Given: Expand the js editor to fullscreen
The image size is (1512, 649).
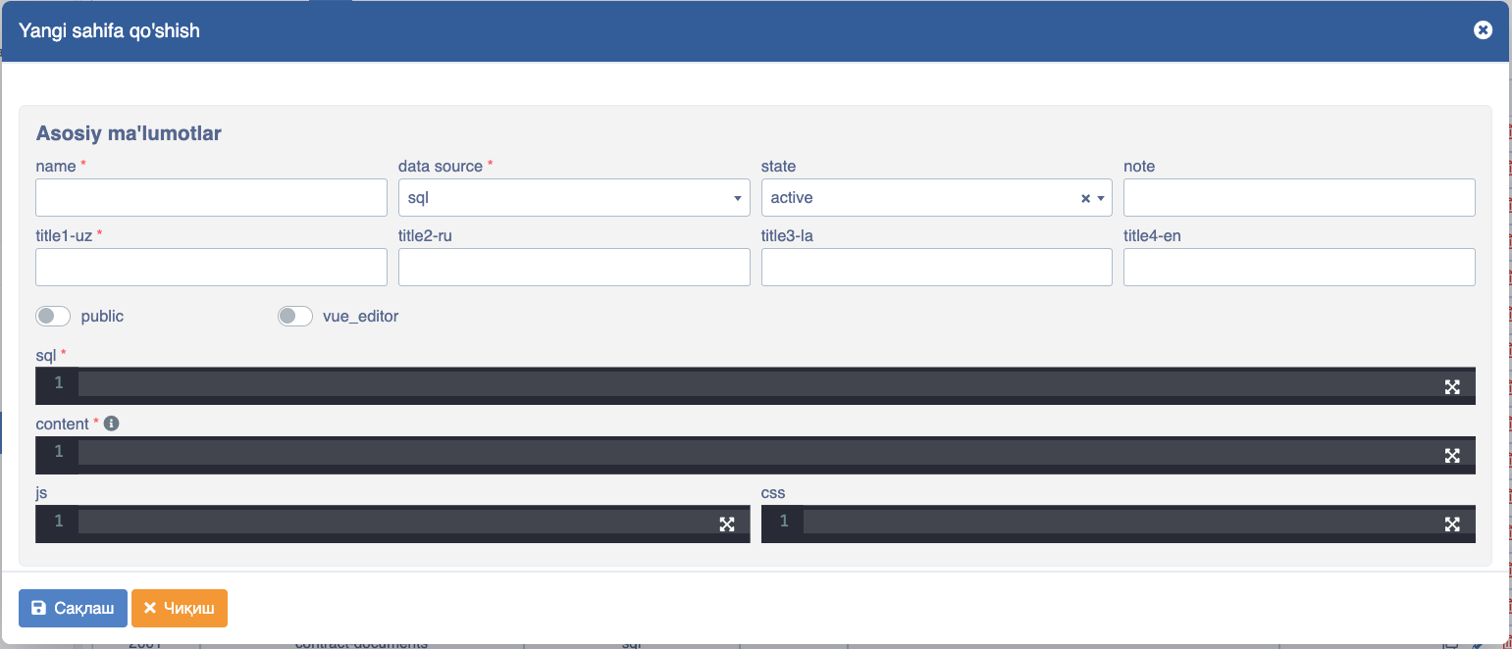Looking at the screenshot, I should [x=727, y=524].
